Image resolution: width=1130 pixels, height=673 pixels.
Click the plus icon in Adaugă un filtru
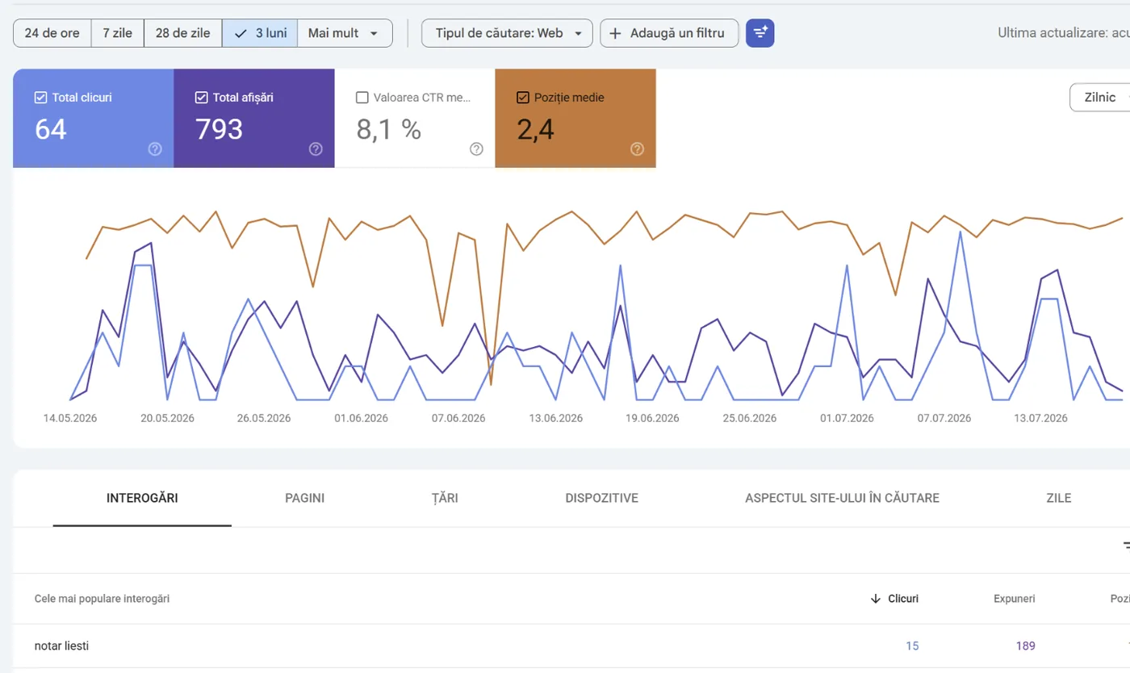[x=615, y=34]
